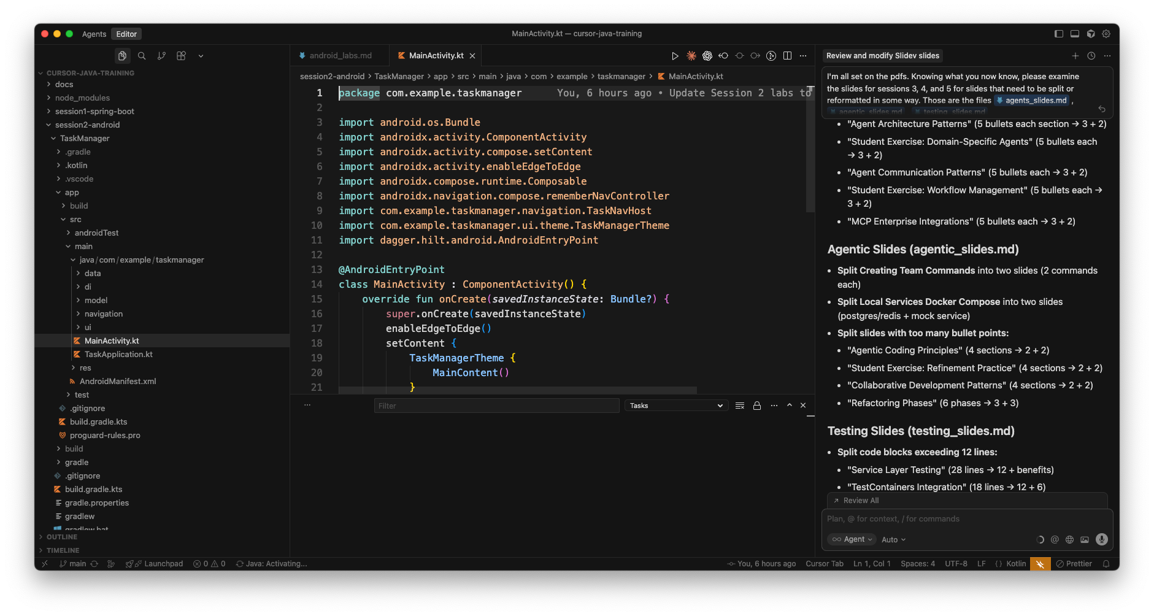
Task: Split the editor to the right
Action: click(787, 56)
